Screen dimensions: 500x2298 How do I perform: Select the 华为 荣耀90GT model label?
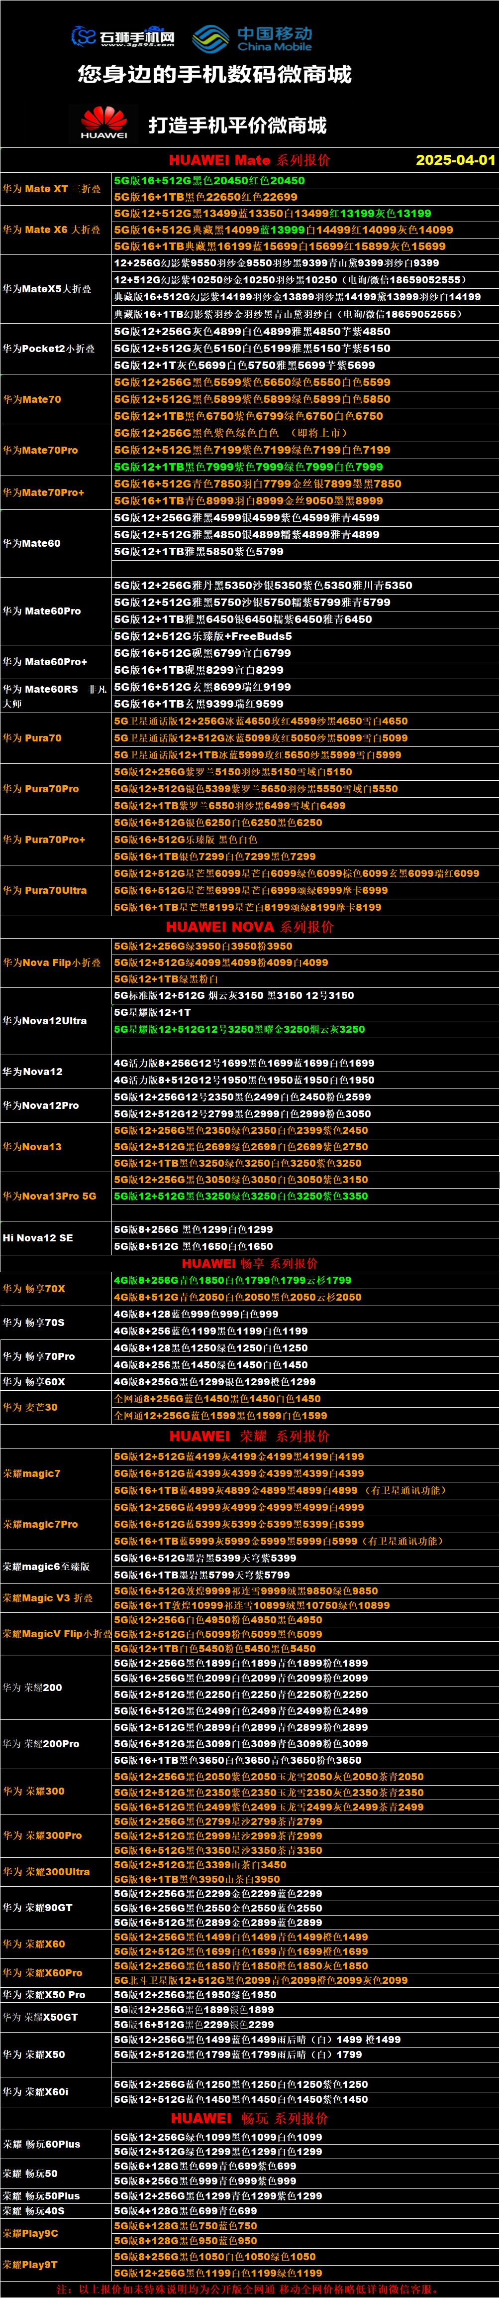(x=37, y=1907)
